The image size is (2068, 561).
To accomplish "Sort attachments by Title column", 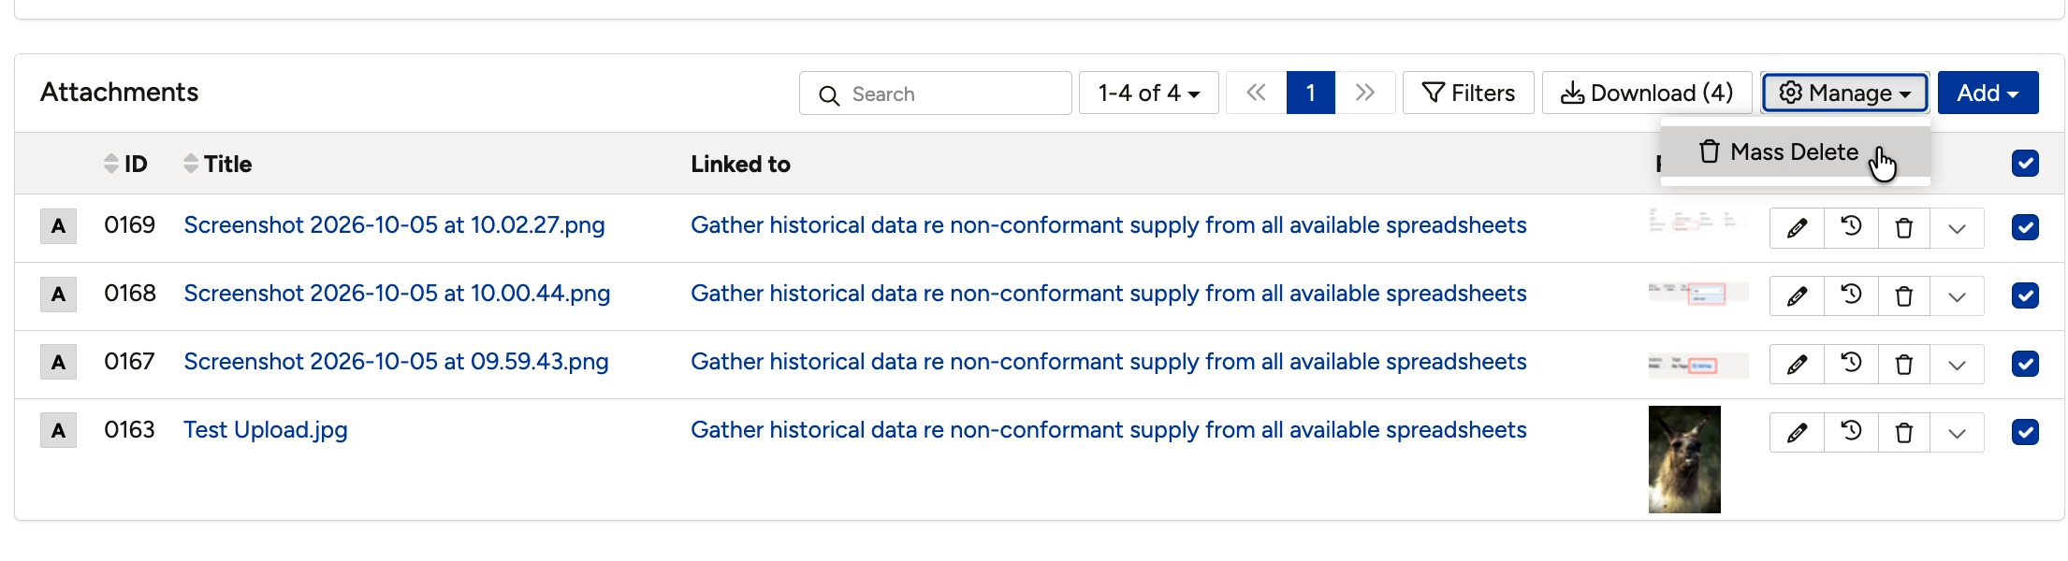I will pos(217,164).
